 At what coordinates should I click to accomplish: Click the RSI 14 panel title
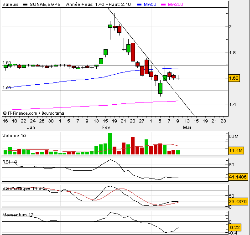coord(10,162)
